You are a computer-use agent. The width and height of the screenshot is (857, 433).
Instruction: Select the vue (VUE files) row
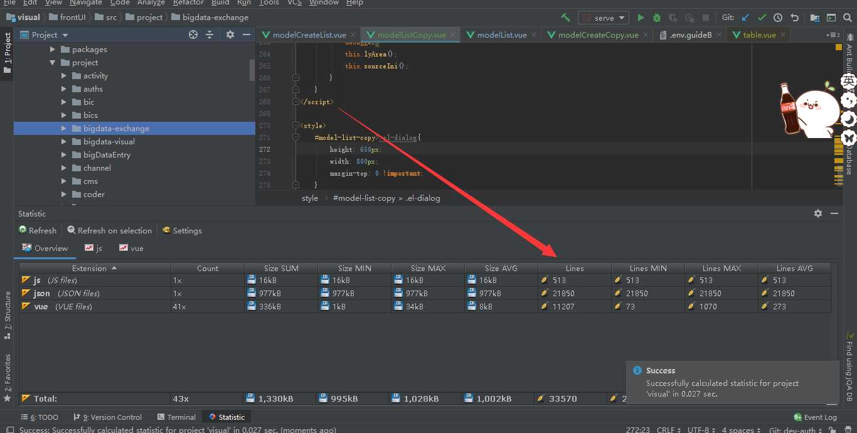point(425,306)
